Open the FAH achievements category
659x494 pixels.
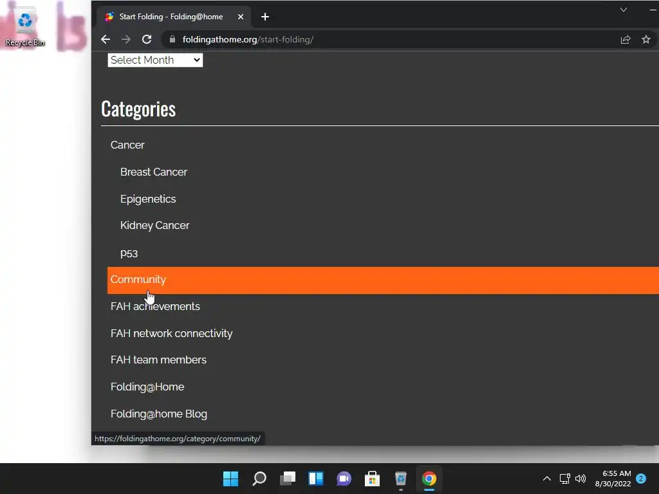[155, 307]
